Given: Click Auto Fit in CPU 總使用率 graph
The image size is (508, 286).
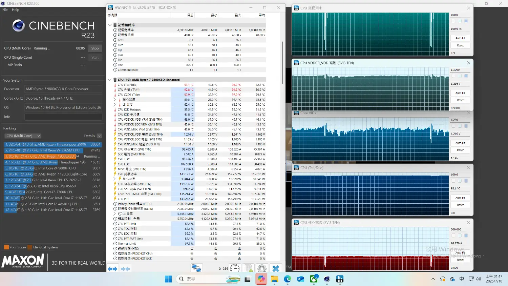Looking at the screenshot, I should tap(460, 38).
